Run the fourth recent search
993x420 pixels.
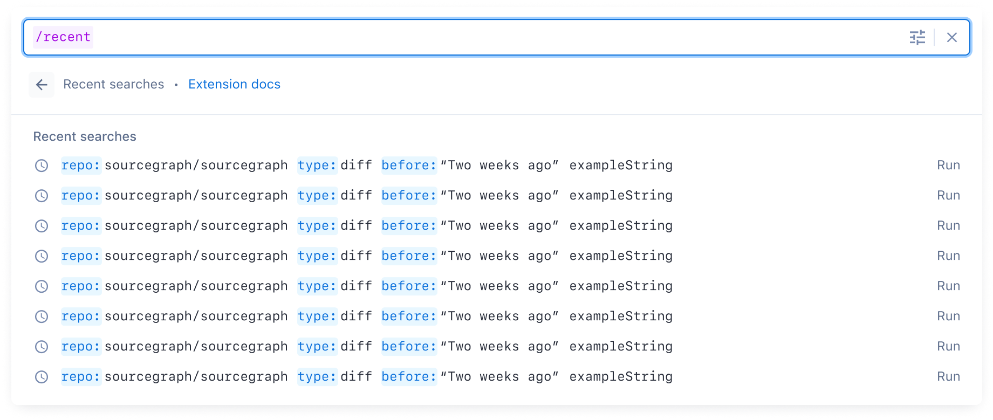point(948,256)
